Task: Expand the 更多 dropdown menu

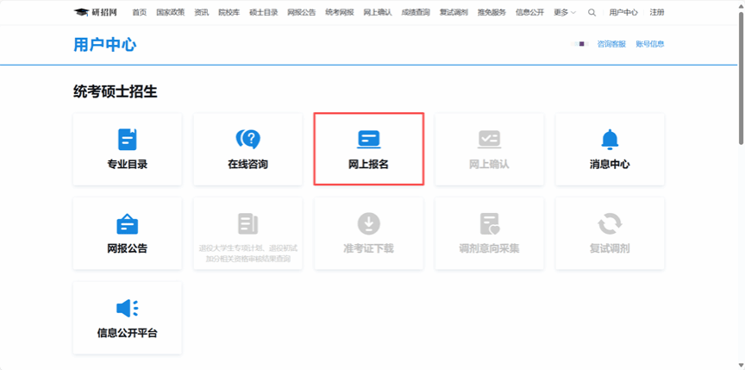Action: click(565, 13)
